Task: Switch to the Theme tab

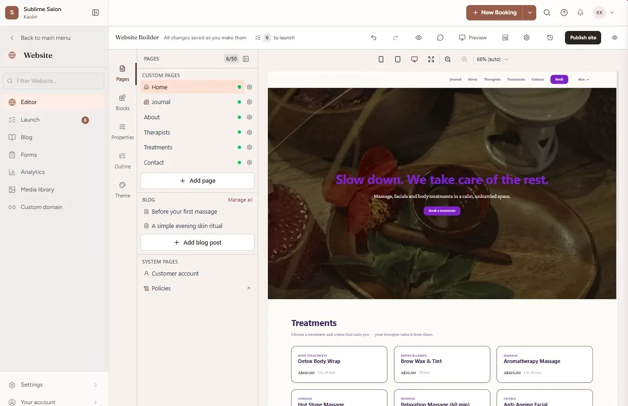Action: point(122,190)
